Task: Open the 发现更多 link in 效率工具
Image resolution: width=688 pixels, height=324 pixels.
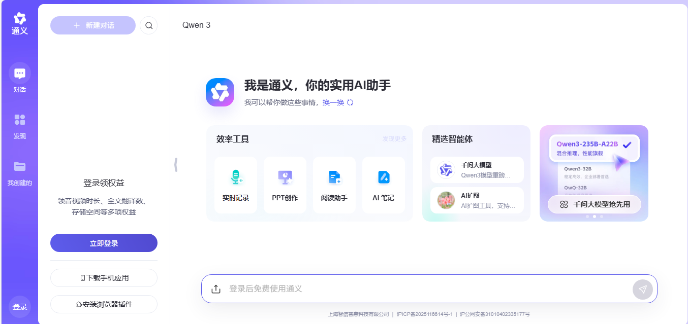Action: pos(395,139)
